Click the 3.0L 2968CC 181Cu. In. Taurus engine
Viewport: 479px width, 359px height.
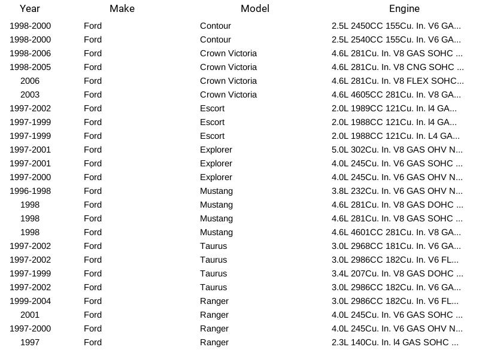(x=396, y=246)
